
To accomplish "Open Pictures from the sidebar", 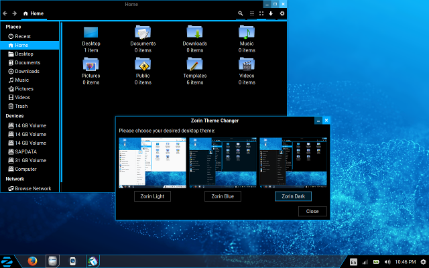I will coord(29,89).
